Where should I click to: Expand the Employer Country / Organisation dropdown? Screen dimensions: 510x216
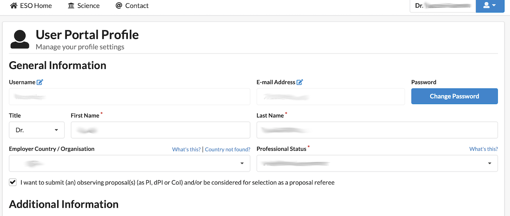click(x=129, y=163)
